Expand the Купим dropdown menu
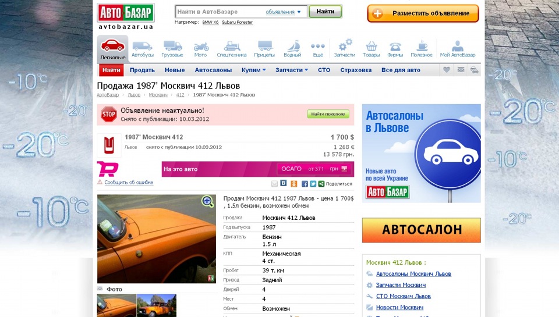The height and width of the screenshot is (317, 559). (253, 70)
